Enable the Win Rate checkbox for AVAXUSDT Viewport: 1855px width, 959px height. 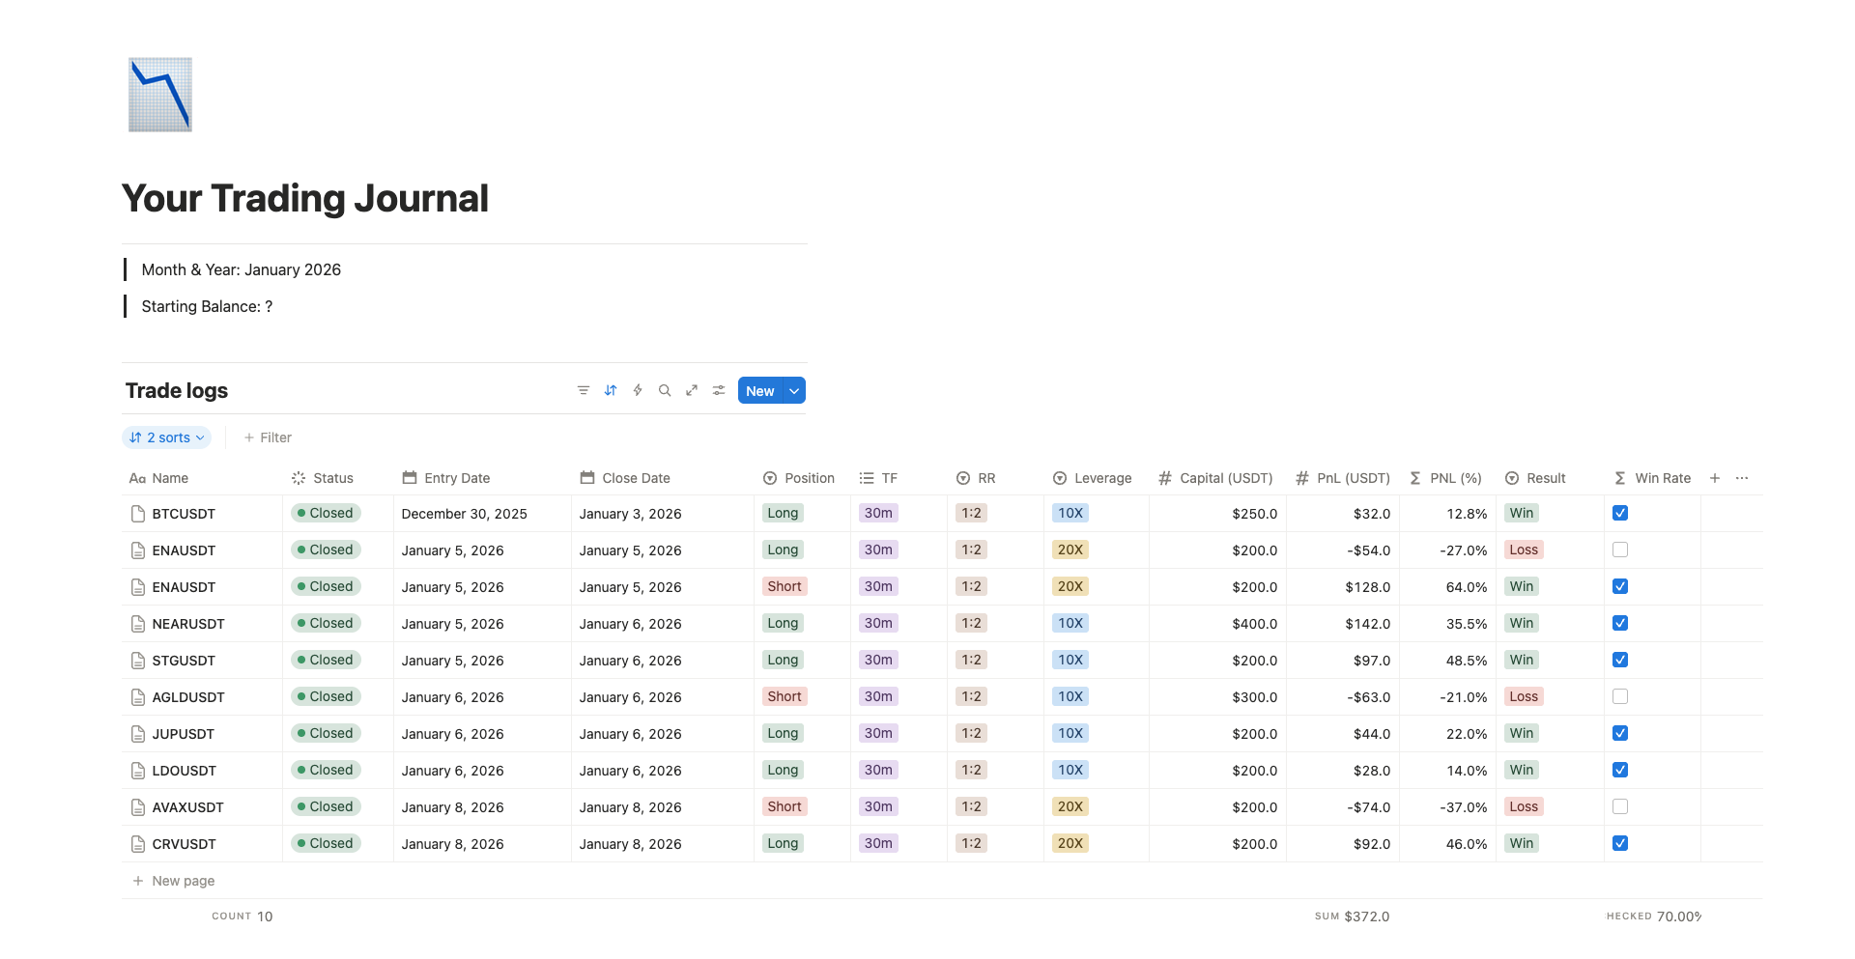[1620, 806]
